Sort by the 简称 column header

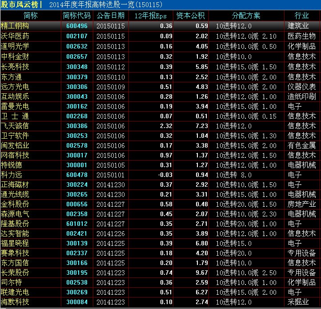[x=31, y=16]
